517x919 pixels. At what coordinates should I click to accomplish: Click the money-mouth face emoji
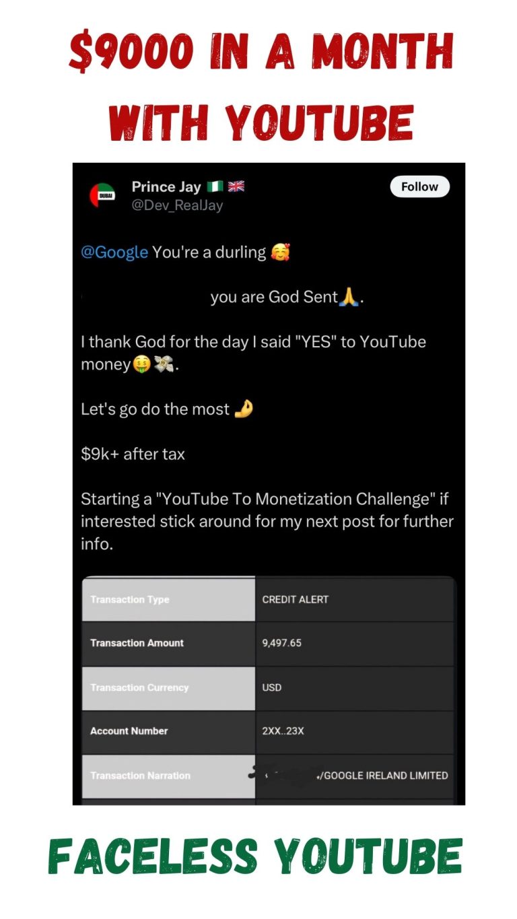point(140,364)
